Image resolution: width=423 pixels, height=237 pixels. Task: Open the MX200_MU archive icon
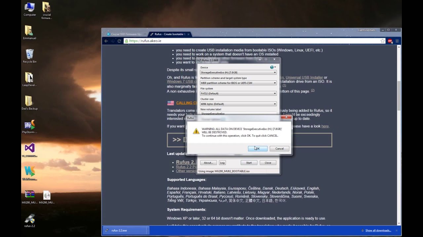tap(30, 197)
